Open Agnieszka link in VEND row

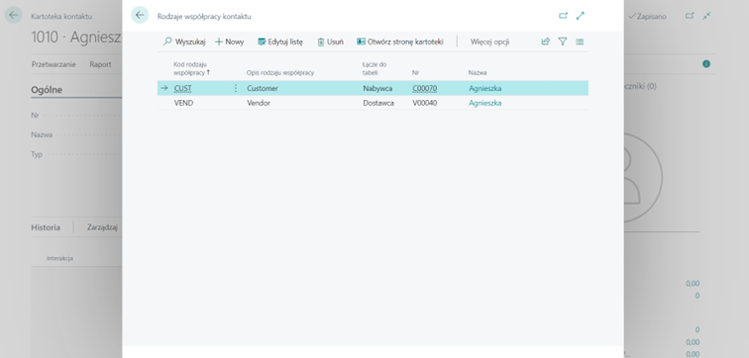[484, 103]
